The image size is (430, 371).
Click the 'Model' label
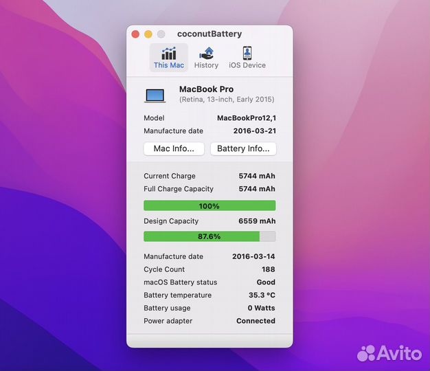pyautogui.click(x=154, y=118)
